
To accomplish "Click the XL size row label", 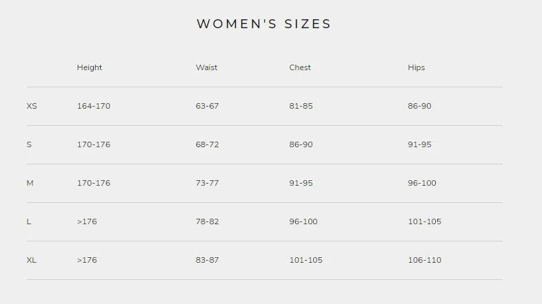I will (32, 260).
